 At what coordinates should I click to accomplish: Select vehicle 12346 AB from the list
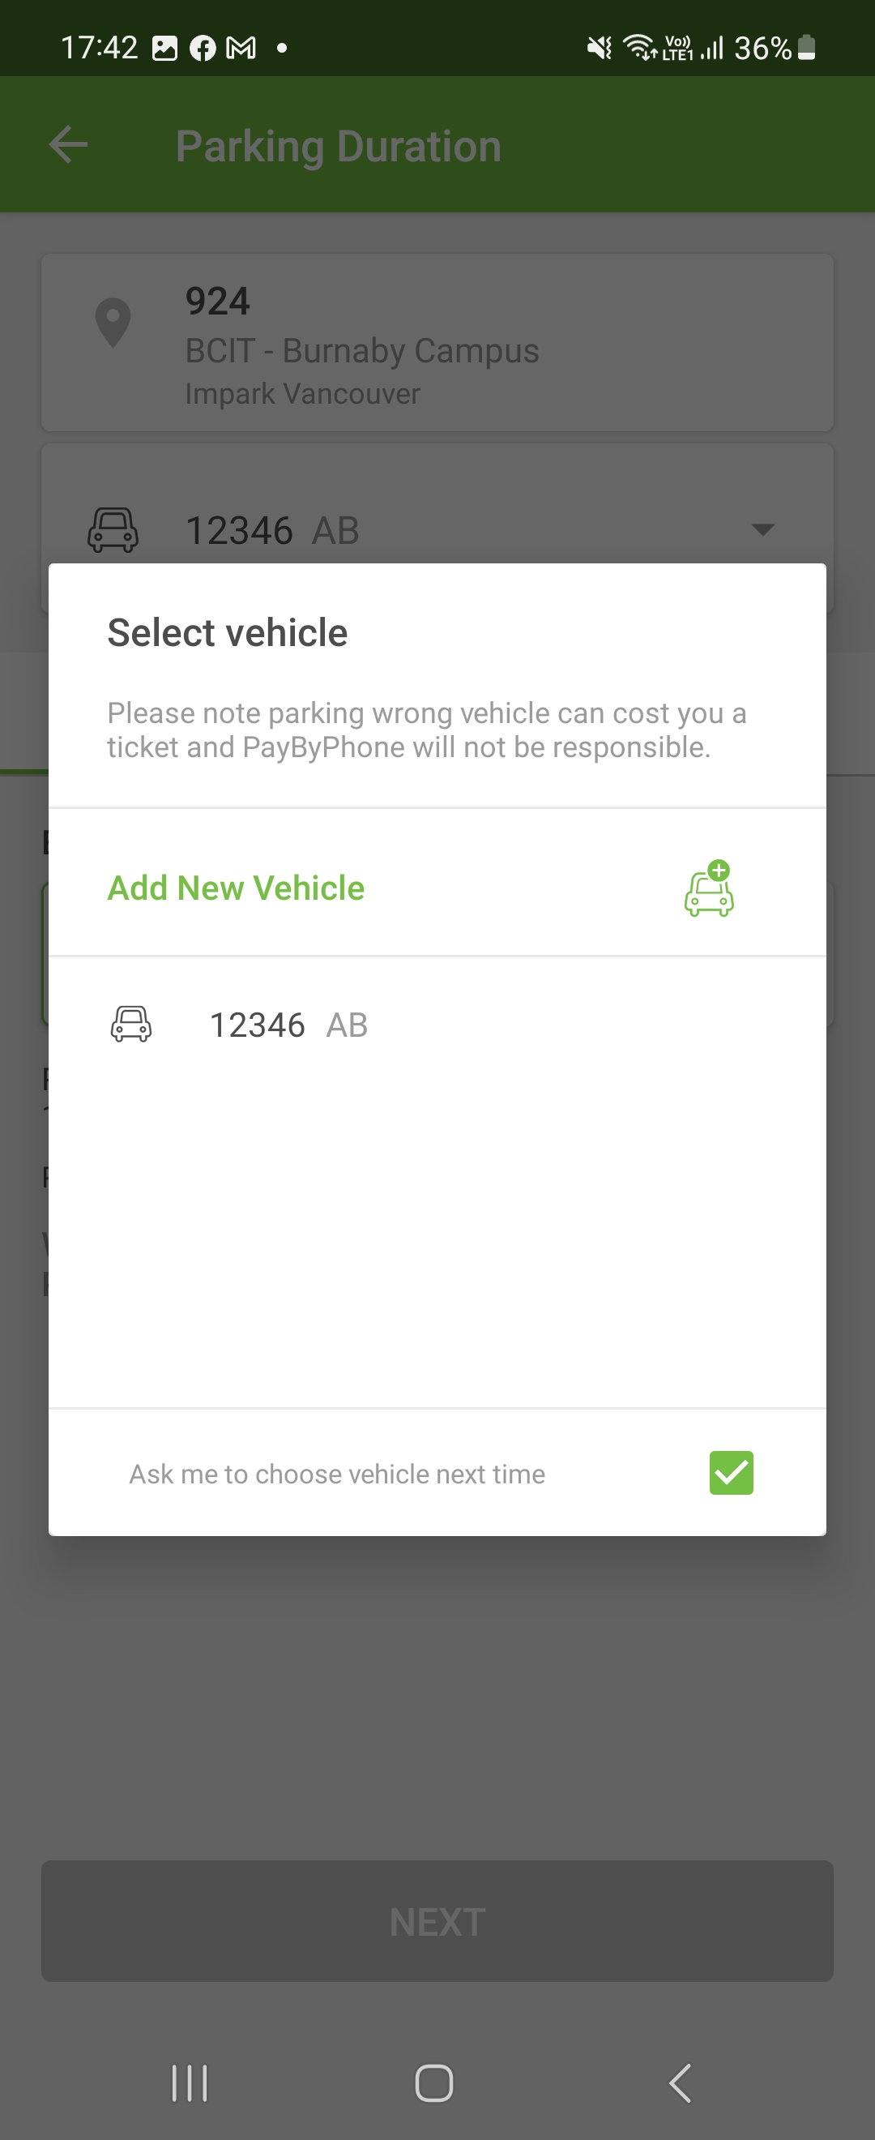pos(288,1025)
